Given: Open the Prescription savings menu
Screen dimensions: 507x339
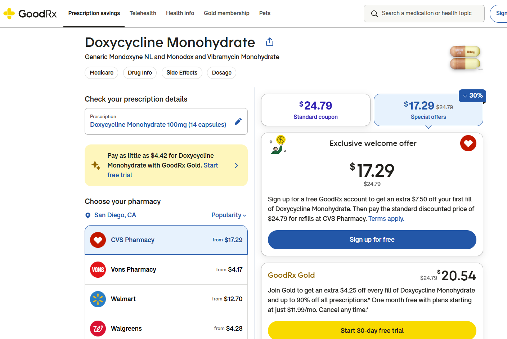Looking at the screenshot, I should click(94, 13).
